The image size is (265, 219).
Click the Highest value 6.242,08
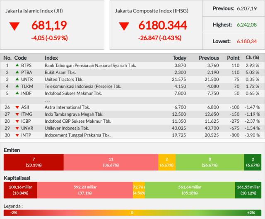point(247,25)
